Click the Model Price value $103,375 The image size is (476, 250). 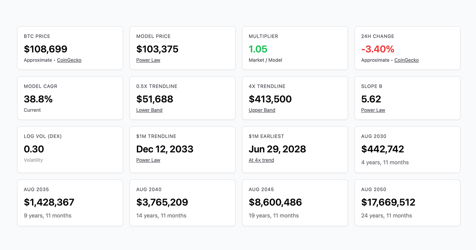click(x=157, y=49)
